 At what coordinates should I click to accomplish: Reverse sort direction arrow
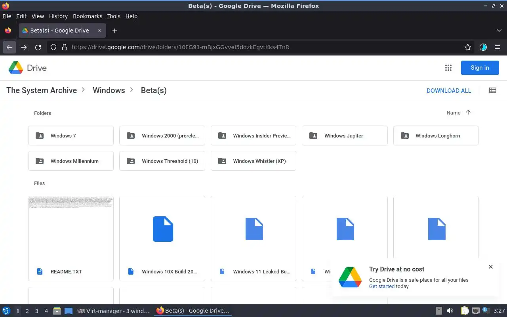(468, 113)
